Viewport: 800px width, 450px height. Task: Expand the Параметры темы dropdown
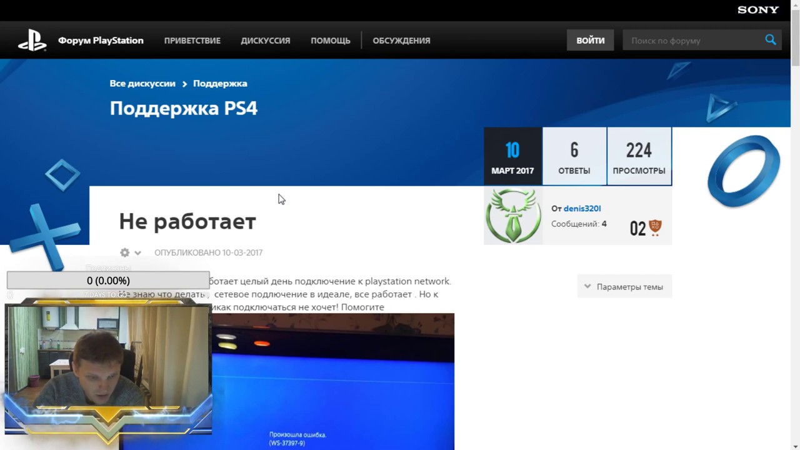tap(624, 286)
